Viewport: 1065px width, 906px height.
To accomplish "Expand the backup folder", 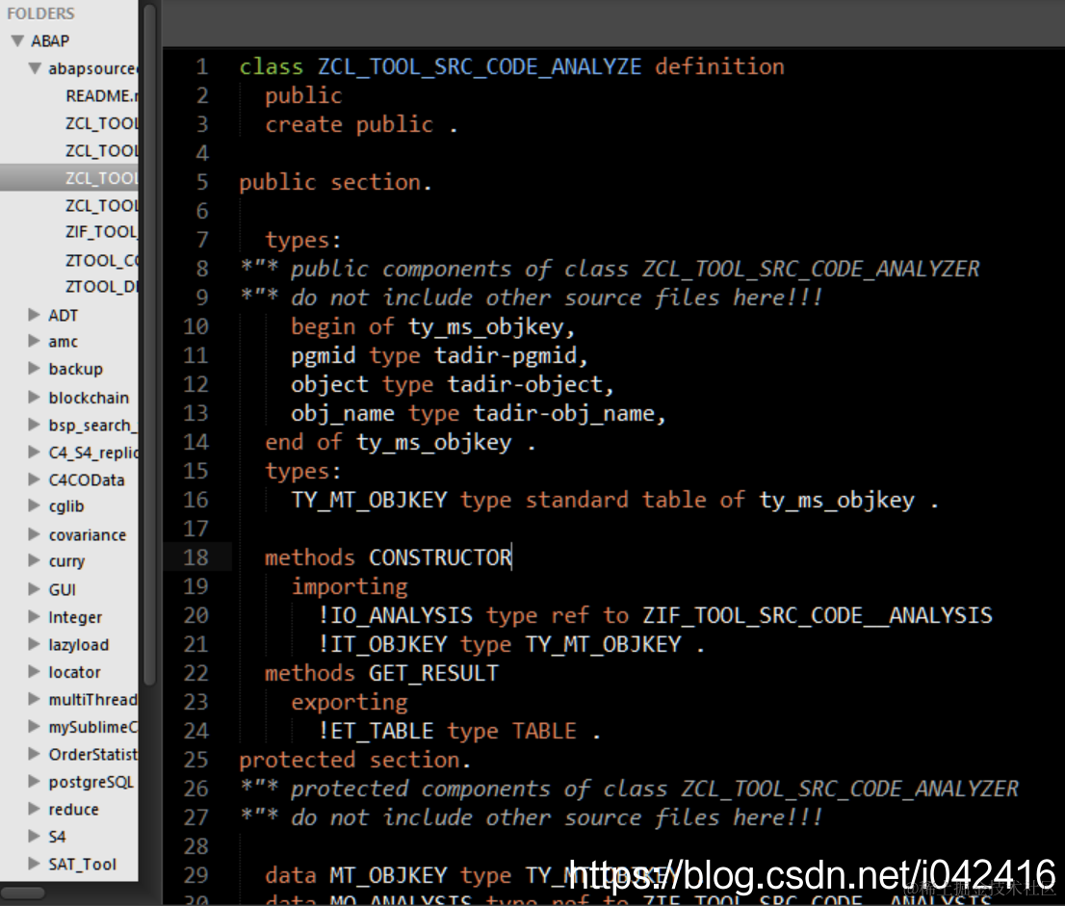I will (34, 369).
